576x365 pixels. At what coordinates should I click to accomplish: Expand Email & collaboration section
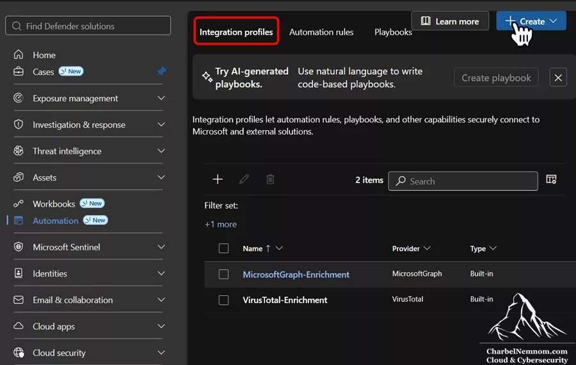tap(161, 300)
